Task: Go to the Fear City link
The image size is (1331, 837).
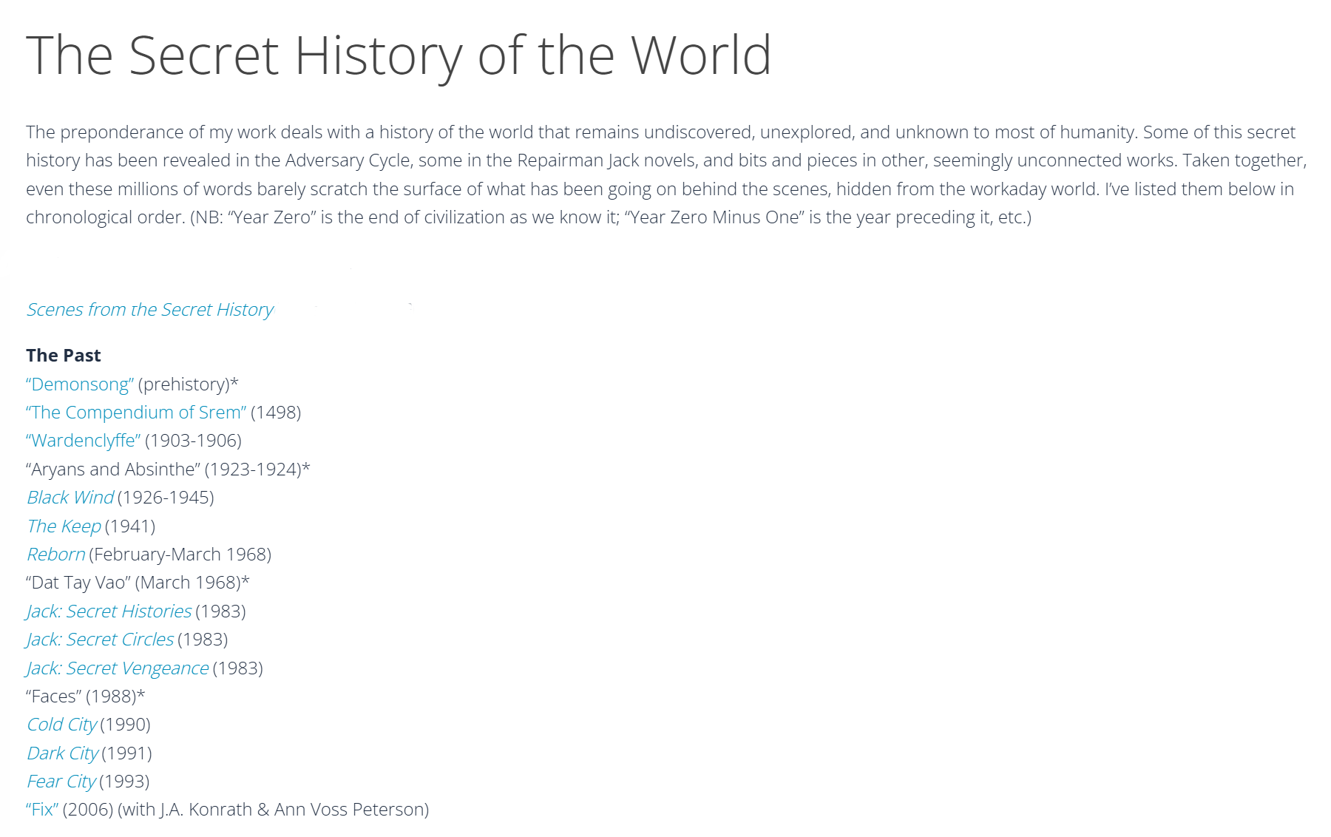Action: pos(61,782)
